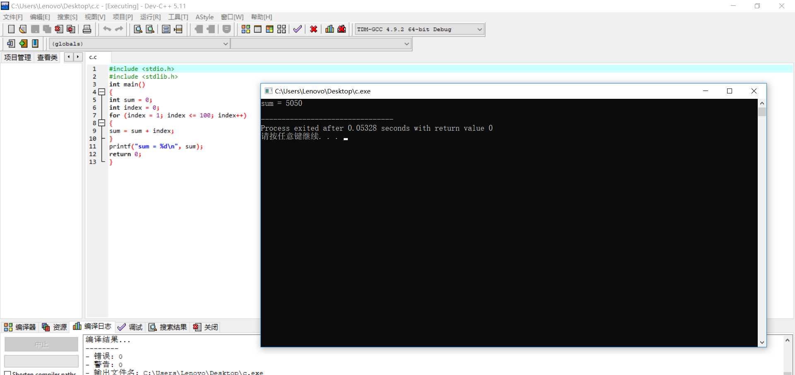The height and width of the screenshot is (375, 795).
Task: Minimize the c.exe console window
Action: [706, 91]
